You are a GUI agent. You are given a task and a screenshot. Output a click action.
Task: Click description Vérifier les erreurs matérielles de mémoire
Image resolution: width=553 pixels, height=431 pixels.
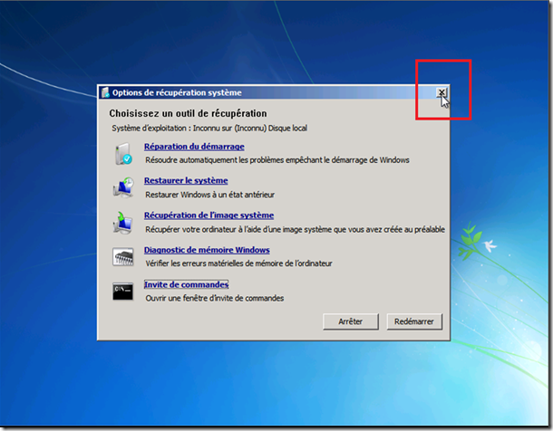(238, 263)
